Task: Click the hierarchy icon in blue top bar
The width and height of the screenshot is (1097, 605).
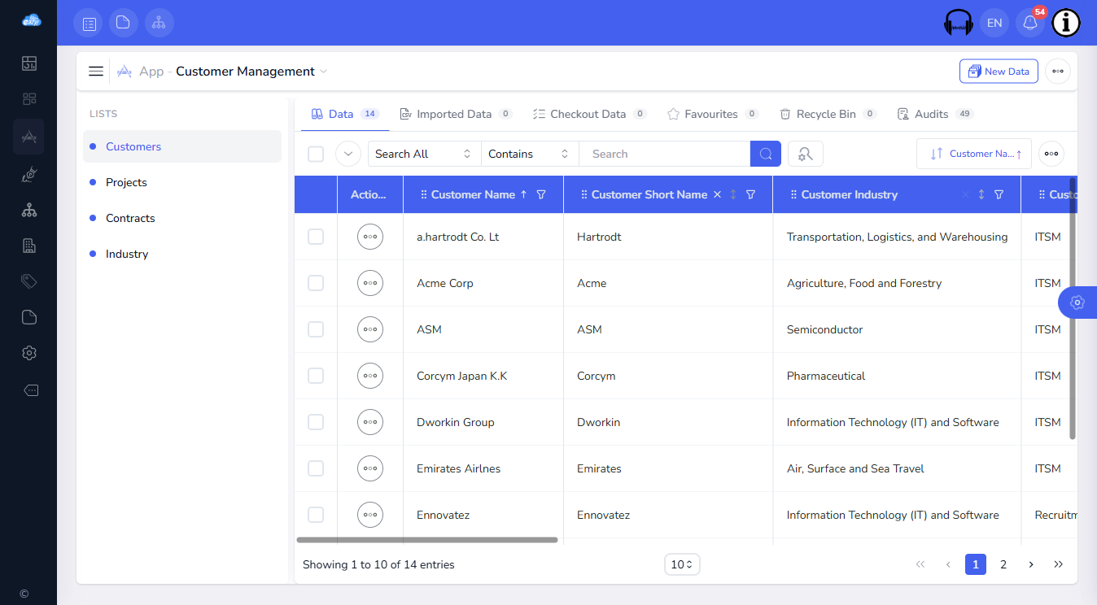Action: pyautogui.click(x=160, y=23)
